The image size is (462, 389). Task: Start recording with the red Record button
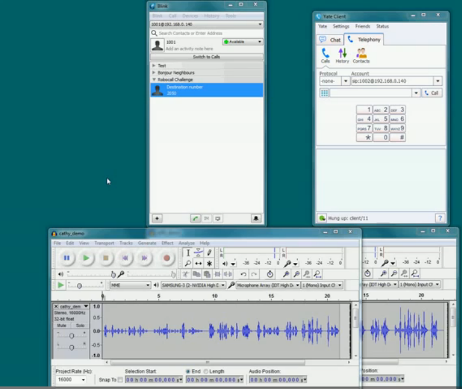(x=167, y=258)
